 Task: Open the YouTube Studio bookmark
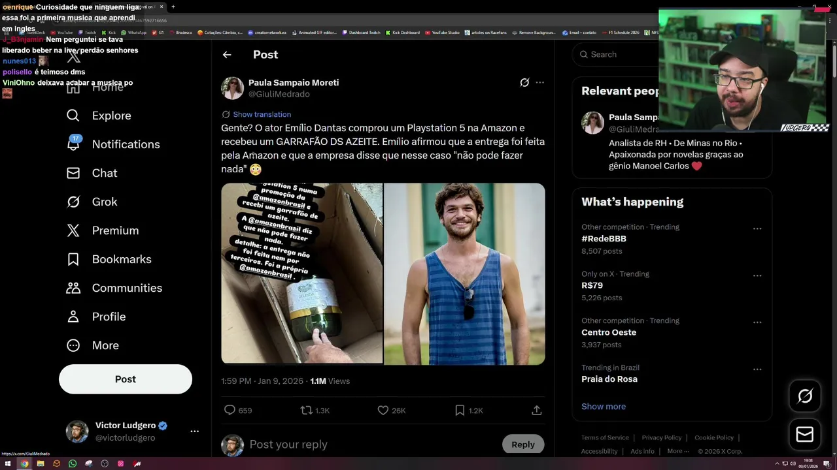click(442, 33)
